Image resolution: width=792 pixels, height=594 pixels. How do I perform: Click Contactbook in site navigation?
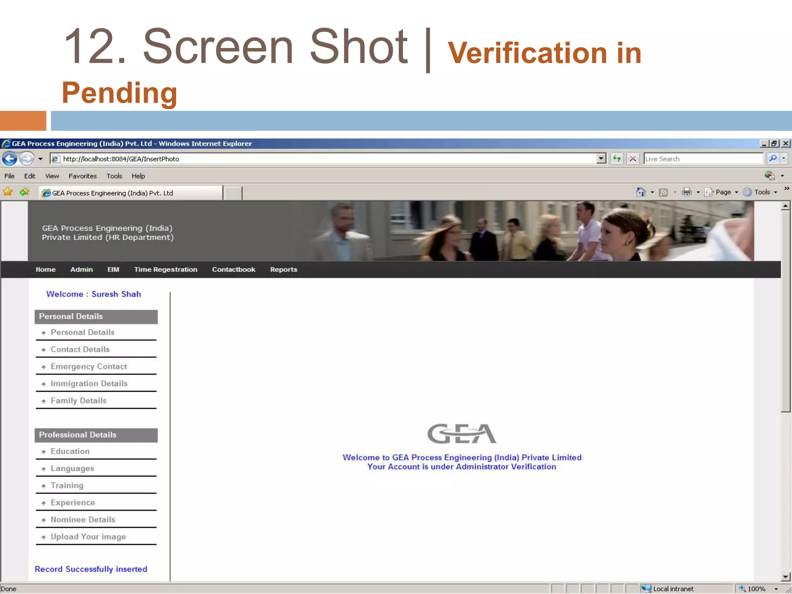(234, 270)
